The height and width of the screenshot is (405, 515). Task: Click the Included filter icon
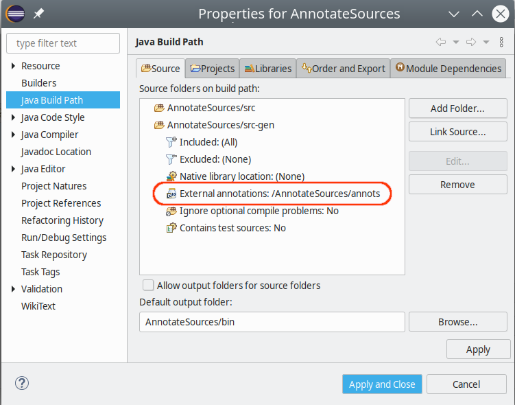pos(171,142)
